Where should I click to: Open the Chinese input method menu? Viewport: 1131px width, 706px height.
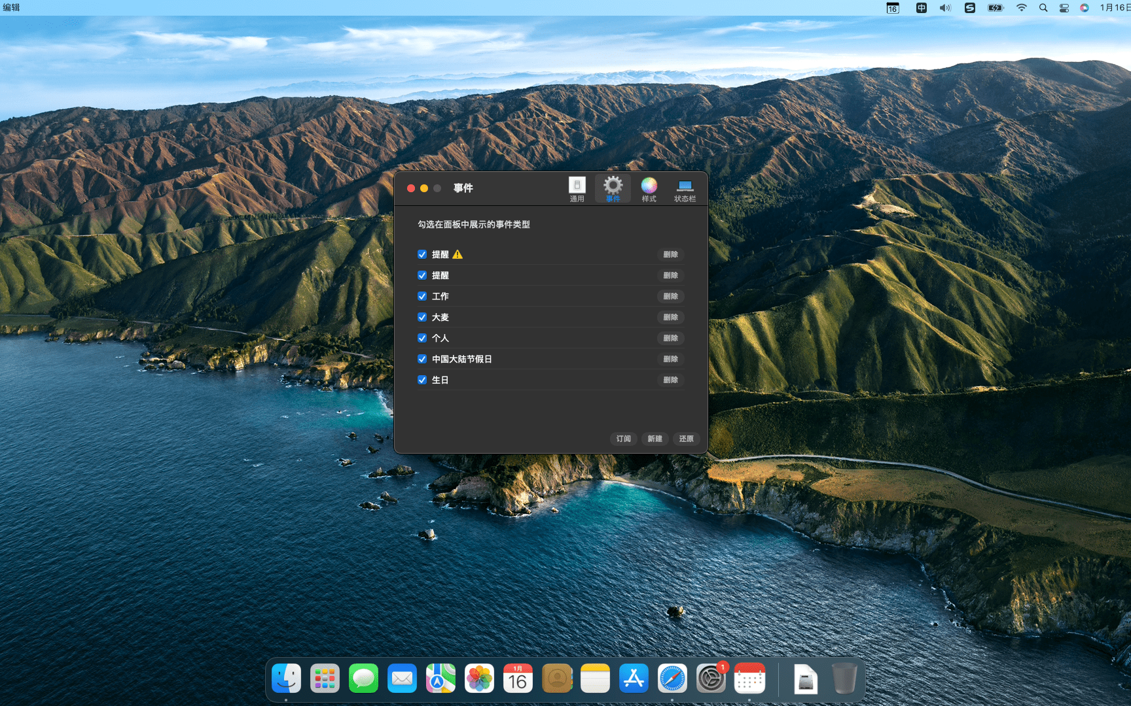921,8
